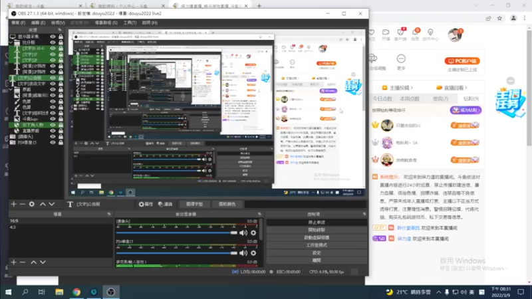Click 開始錄製 start recording button
Screen dimensions: 532x299
pyautogui.click(x=317, y=230)
